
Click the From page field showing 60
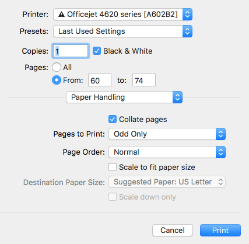tap(100, 80)
